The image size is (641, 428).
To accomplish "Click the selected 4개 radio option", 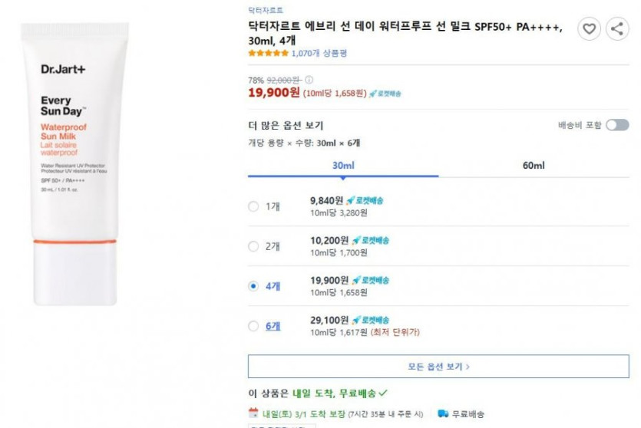I will pyautogui.click(x=253, y=286).
